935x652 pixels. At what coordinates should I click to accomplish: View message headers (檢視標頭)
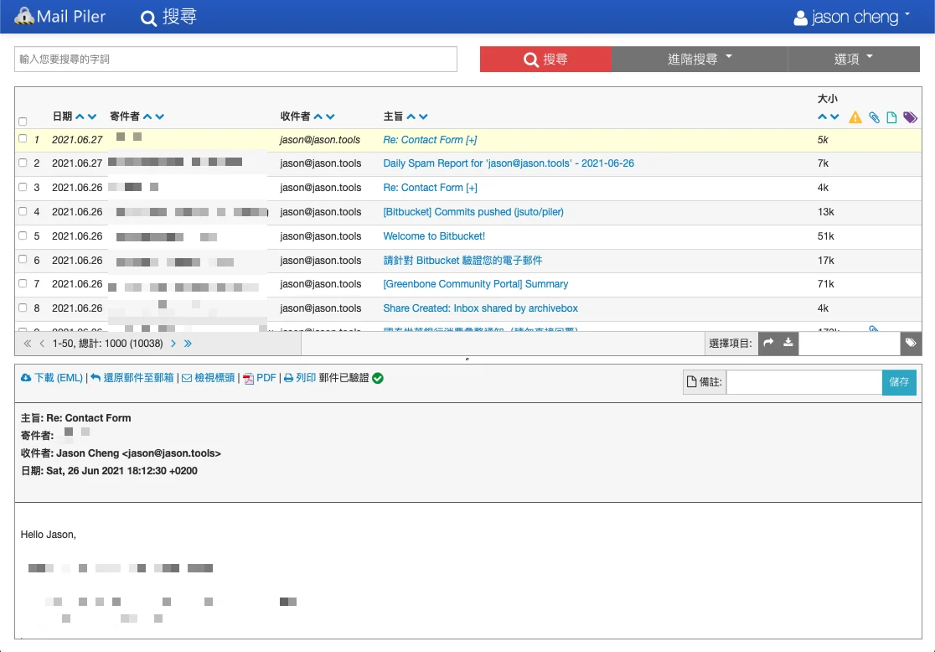(x=209, y=378)
